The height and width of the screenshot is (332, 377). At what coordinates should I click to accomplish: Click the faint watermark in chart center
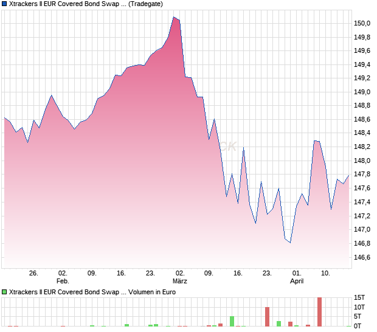point(228,146)
